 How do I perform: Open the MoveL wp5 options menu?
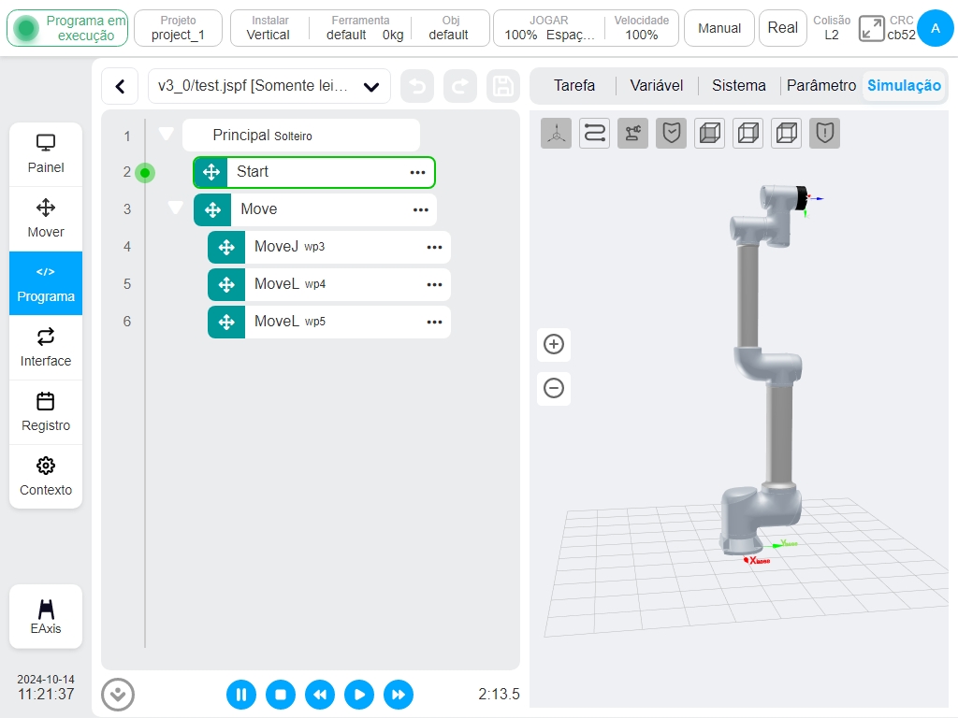434,322
